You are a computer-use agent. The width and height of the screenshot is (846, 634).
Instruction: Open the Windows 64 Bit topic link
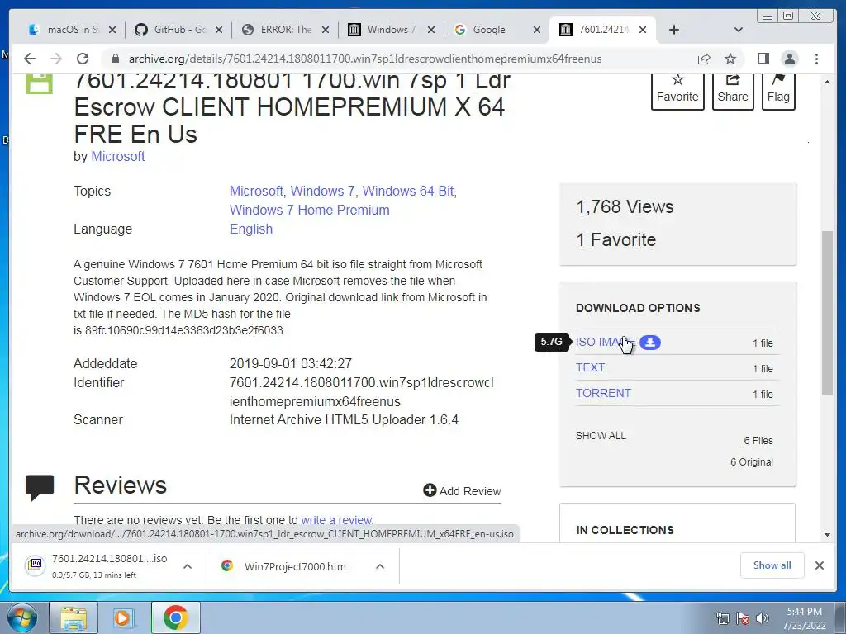(408, 191)
